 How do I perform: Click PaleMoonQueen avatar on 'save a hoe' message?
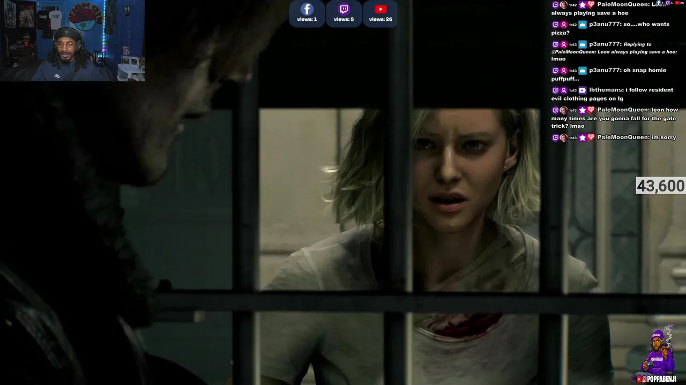coord(563,5)
